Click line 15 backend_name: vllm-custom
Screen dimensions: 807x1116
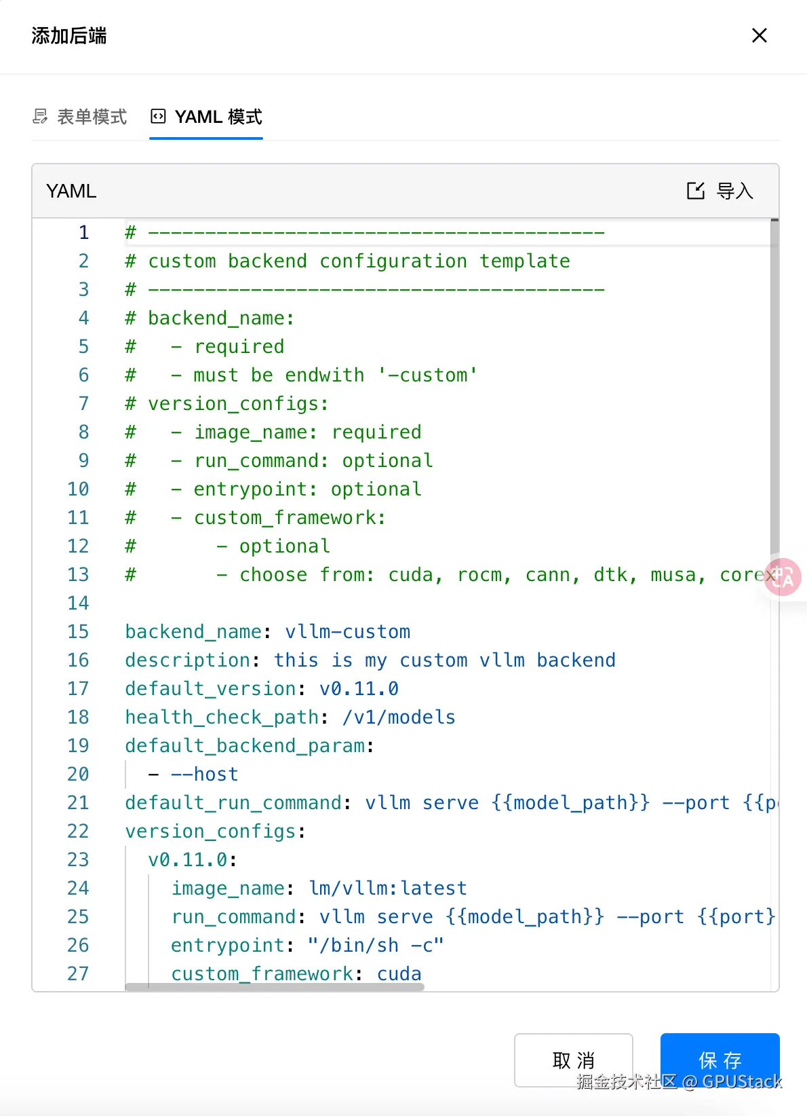click(268, 631)
